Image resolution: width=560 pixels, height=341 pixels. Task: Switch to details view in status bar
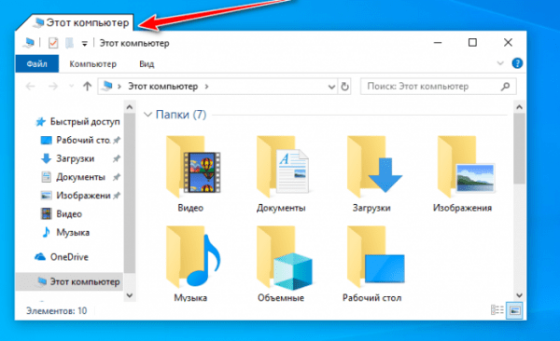click(497, 310)
